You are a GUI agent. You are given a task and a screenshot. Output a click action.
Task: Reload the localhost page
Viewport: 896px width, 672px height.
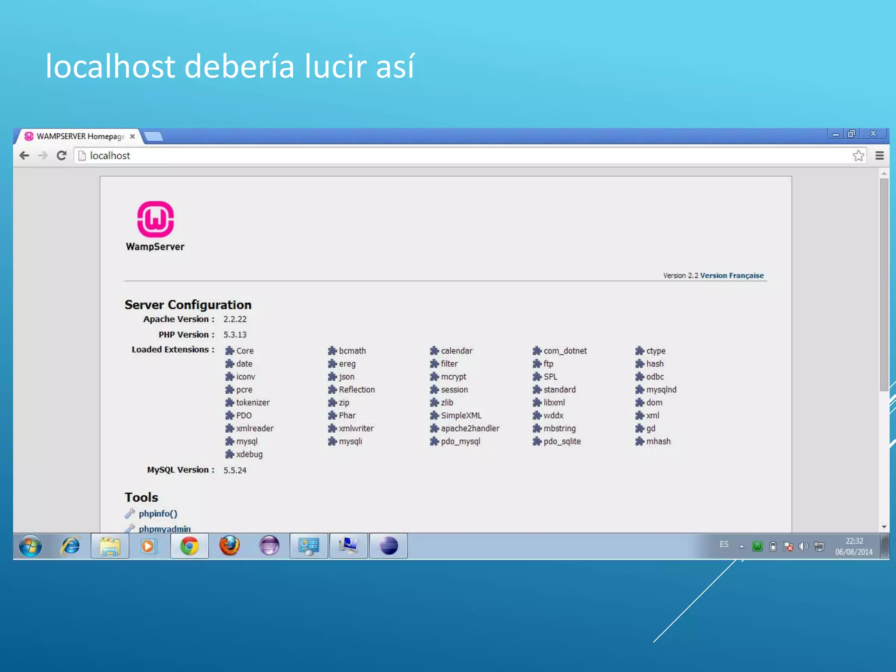[x=62, y=155]
